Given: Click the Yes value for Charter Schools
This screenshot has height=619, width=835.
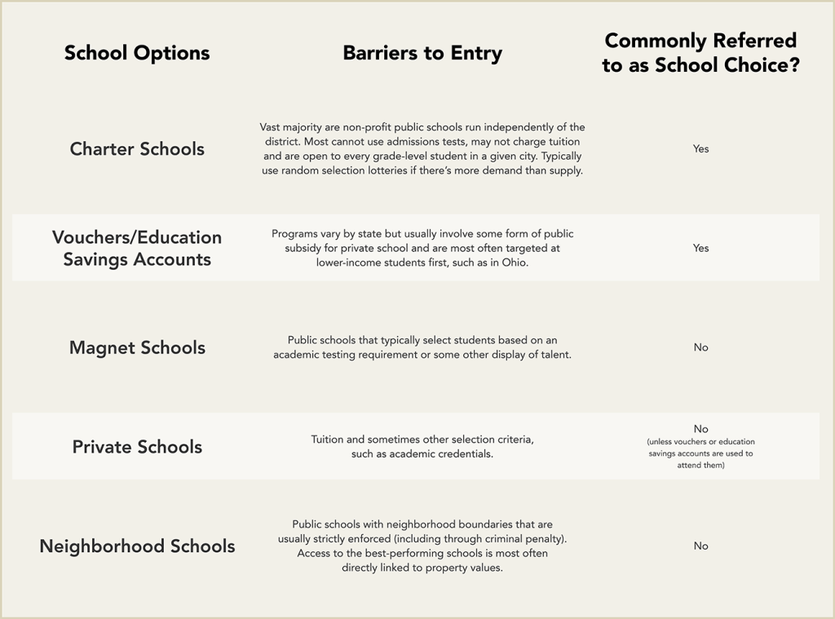Looking at the screenshot, I should coord(700,148).
